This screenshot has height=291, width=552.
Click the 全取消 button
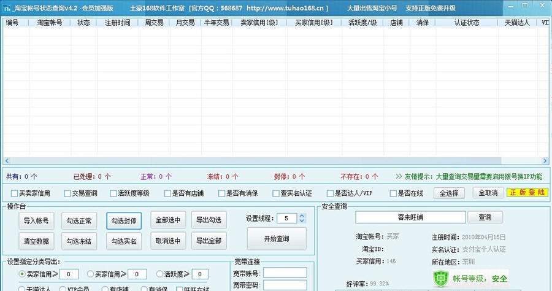tap(488, 193)
